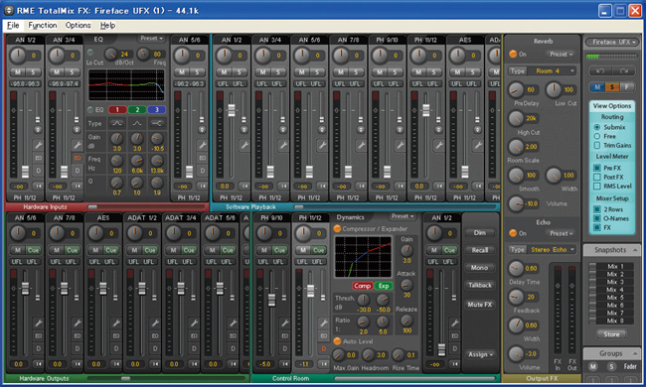Viewport: 646px width, 387px height.
Task: Select the peak filter type icon for EQ band 2
Action: [137, 123]
